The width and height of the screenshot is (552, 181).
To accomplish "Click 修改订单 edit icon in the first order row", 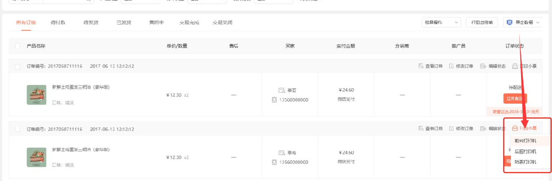I will point(451,66).
